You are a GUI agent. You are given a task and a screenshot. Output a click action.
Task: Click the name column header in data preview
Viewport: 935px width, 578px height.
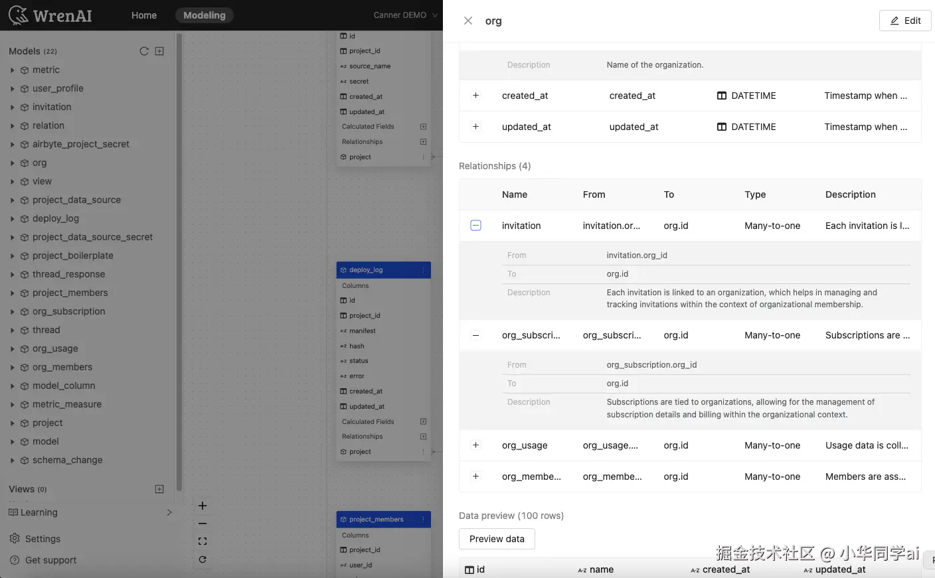point(601,569)
